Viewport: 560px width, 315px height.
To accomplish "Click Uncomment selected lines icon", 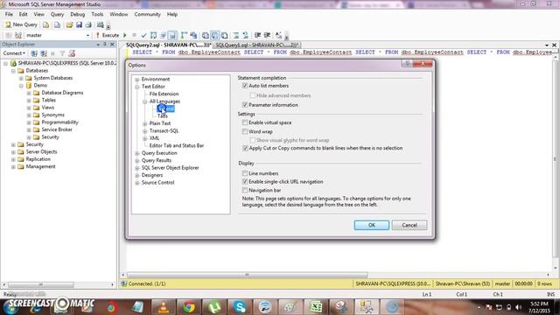I will tap(245, 35).
